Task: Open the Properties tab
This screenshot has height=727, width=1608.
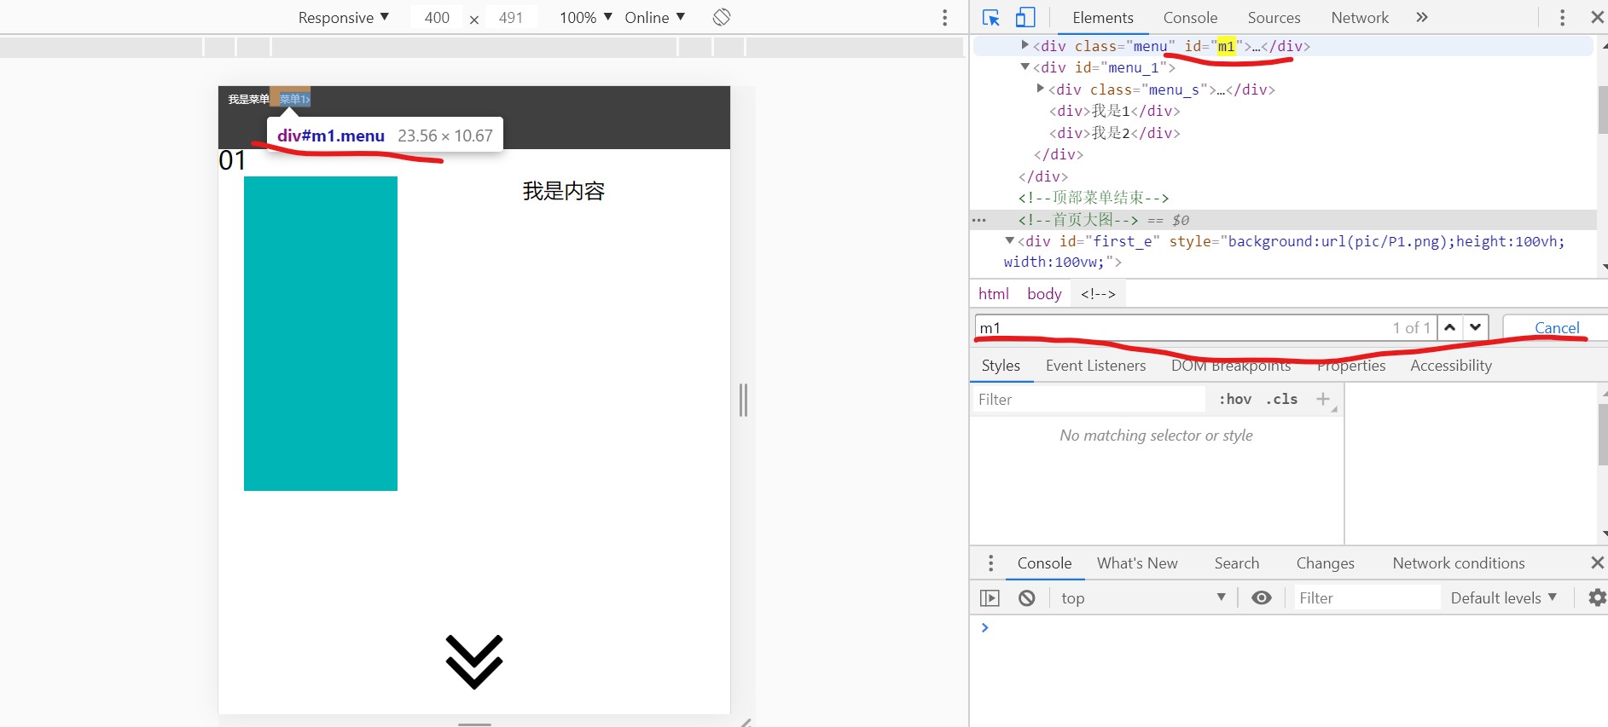Action: point(1350,366)
